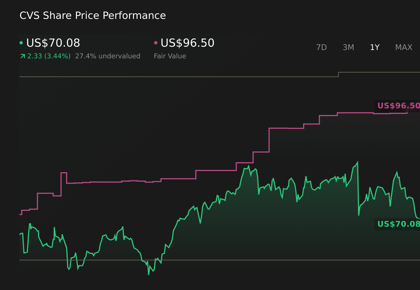Viewport: 420px width, 290px height.
Task: Open details for 27.4% undervalued
Action: click(108, 56)
